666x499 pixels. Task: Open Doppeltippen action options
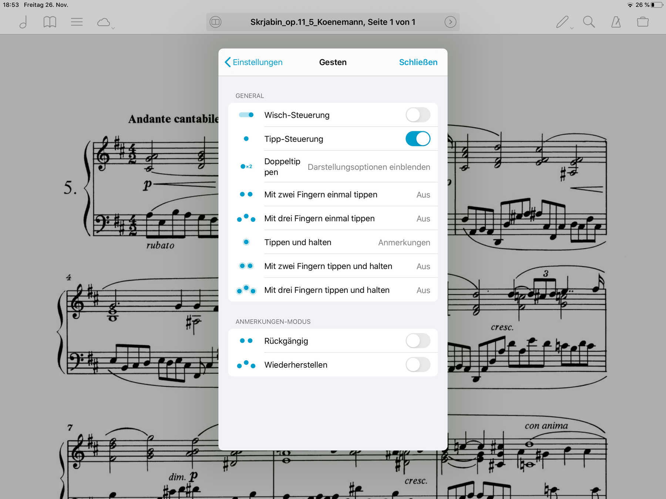[333, 166]
